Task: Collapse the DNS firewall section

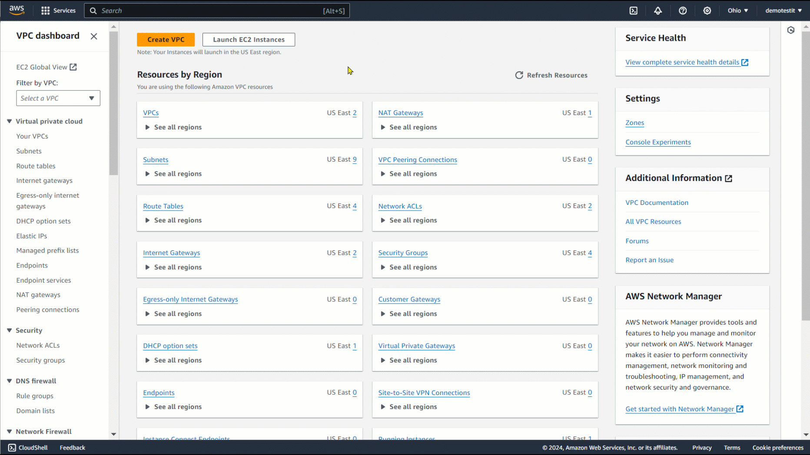Action: click(9, 381)
